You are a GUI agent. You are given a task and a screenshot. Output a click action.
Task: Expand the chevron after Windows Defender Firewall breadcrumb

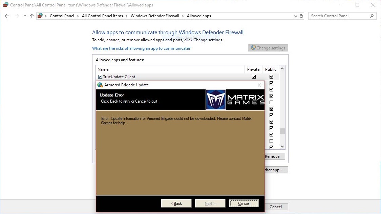(183, 16)
